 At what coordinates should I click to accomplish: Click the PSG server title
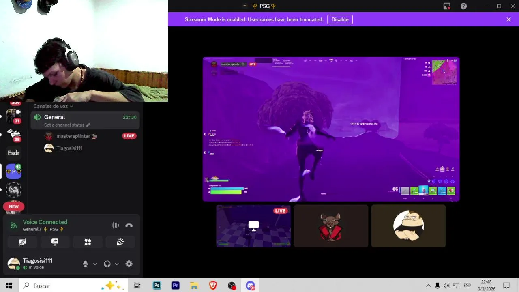tap(264, 6)
